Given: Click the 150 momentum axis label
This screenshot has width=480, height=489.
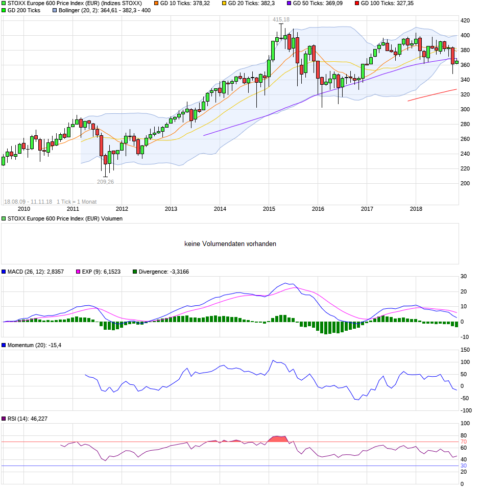Looking at the screenshot, I should [465, 350].
